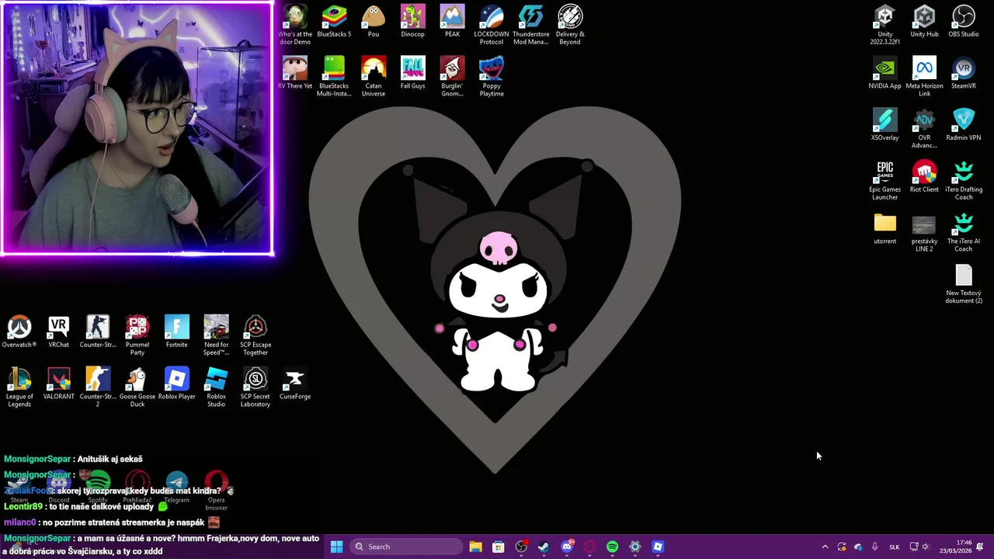Viewport: 994px width, 559px height.
Task: Open SCP Escape Together icon
Action: [x=255, y=335]
